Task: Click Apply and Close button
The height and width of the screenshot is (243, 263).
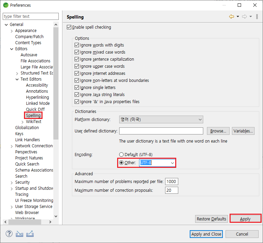Action: coord(206,234)
